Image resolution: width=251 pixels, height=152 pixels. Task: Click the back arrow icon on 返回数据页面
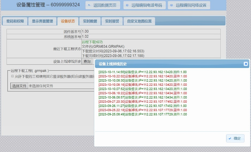point(89,5)
